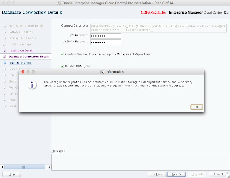Close the Information dialog with the red button
Image resolution: width=230 pixels, height=178 pixels.
click(23, 72)
